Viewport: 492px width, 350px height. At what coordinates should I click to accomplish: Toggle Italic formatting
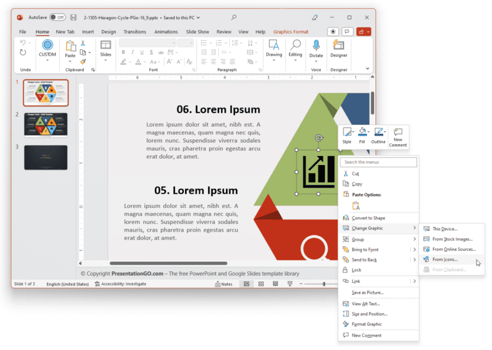point(133,52)
